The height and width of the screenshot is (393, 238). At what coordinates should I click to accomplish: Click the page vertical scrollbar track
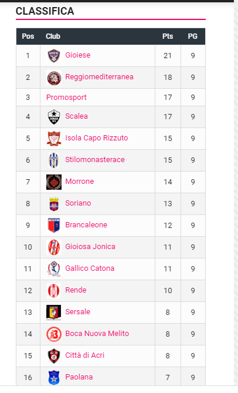click(x=236, y=196)
